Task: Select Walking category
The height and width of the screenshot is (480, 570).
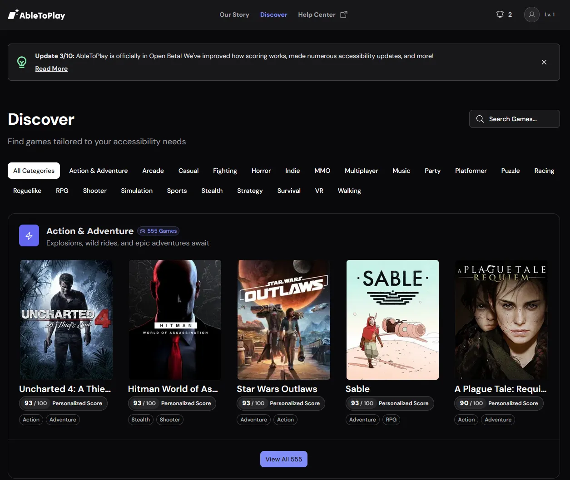Action: point(349,191)
